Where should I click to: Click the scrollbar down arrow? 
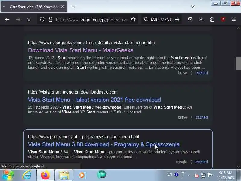(238, 167)
